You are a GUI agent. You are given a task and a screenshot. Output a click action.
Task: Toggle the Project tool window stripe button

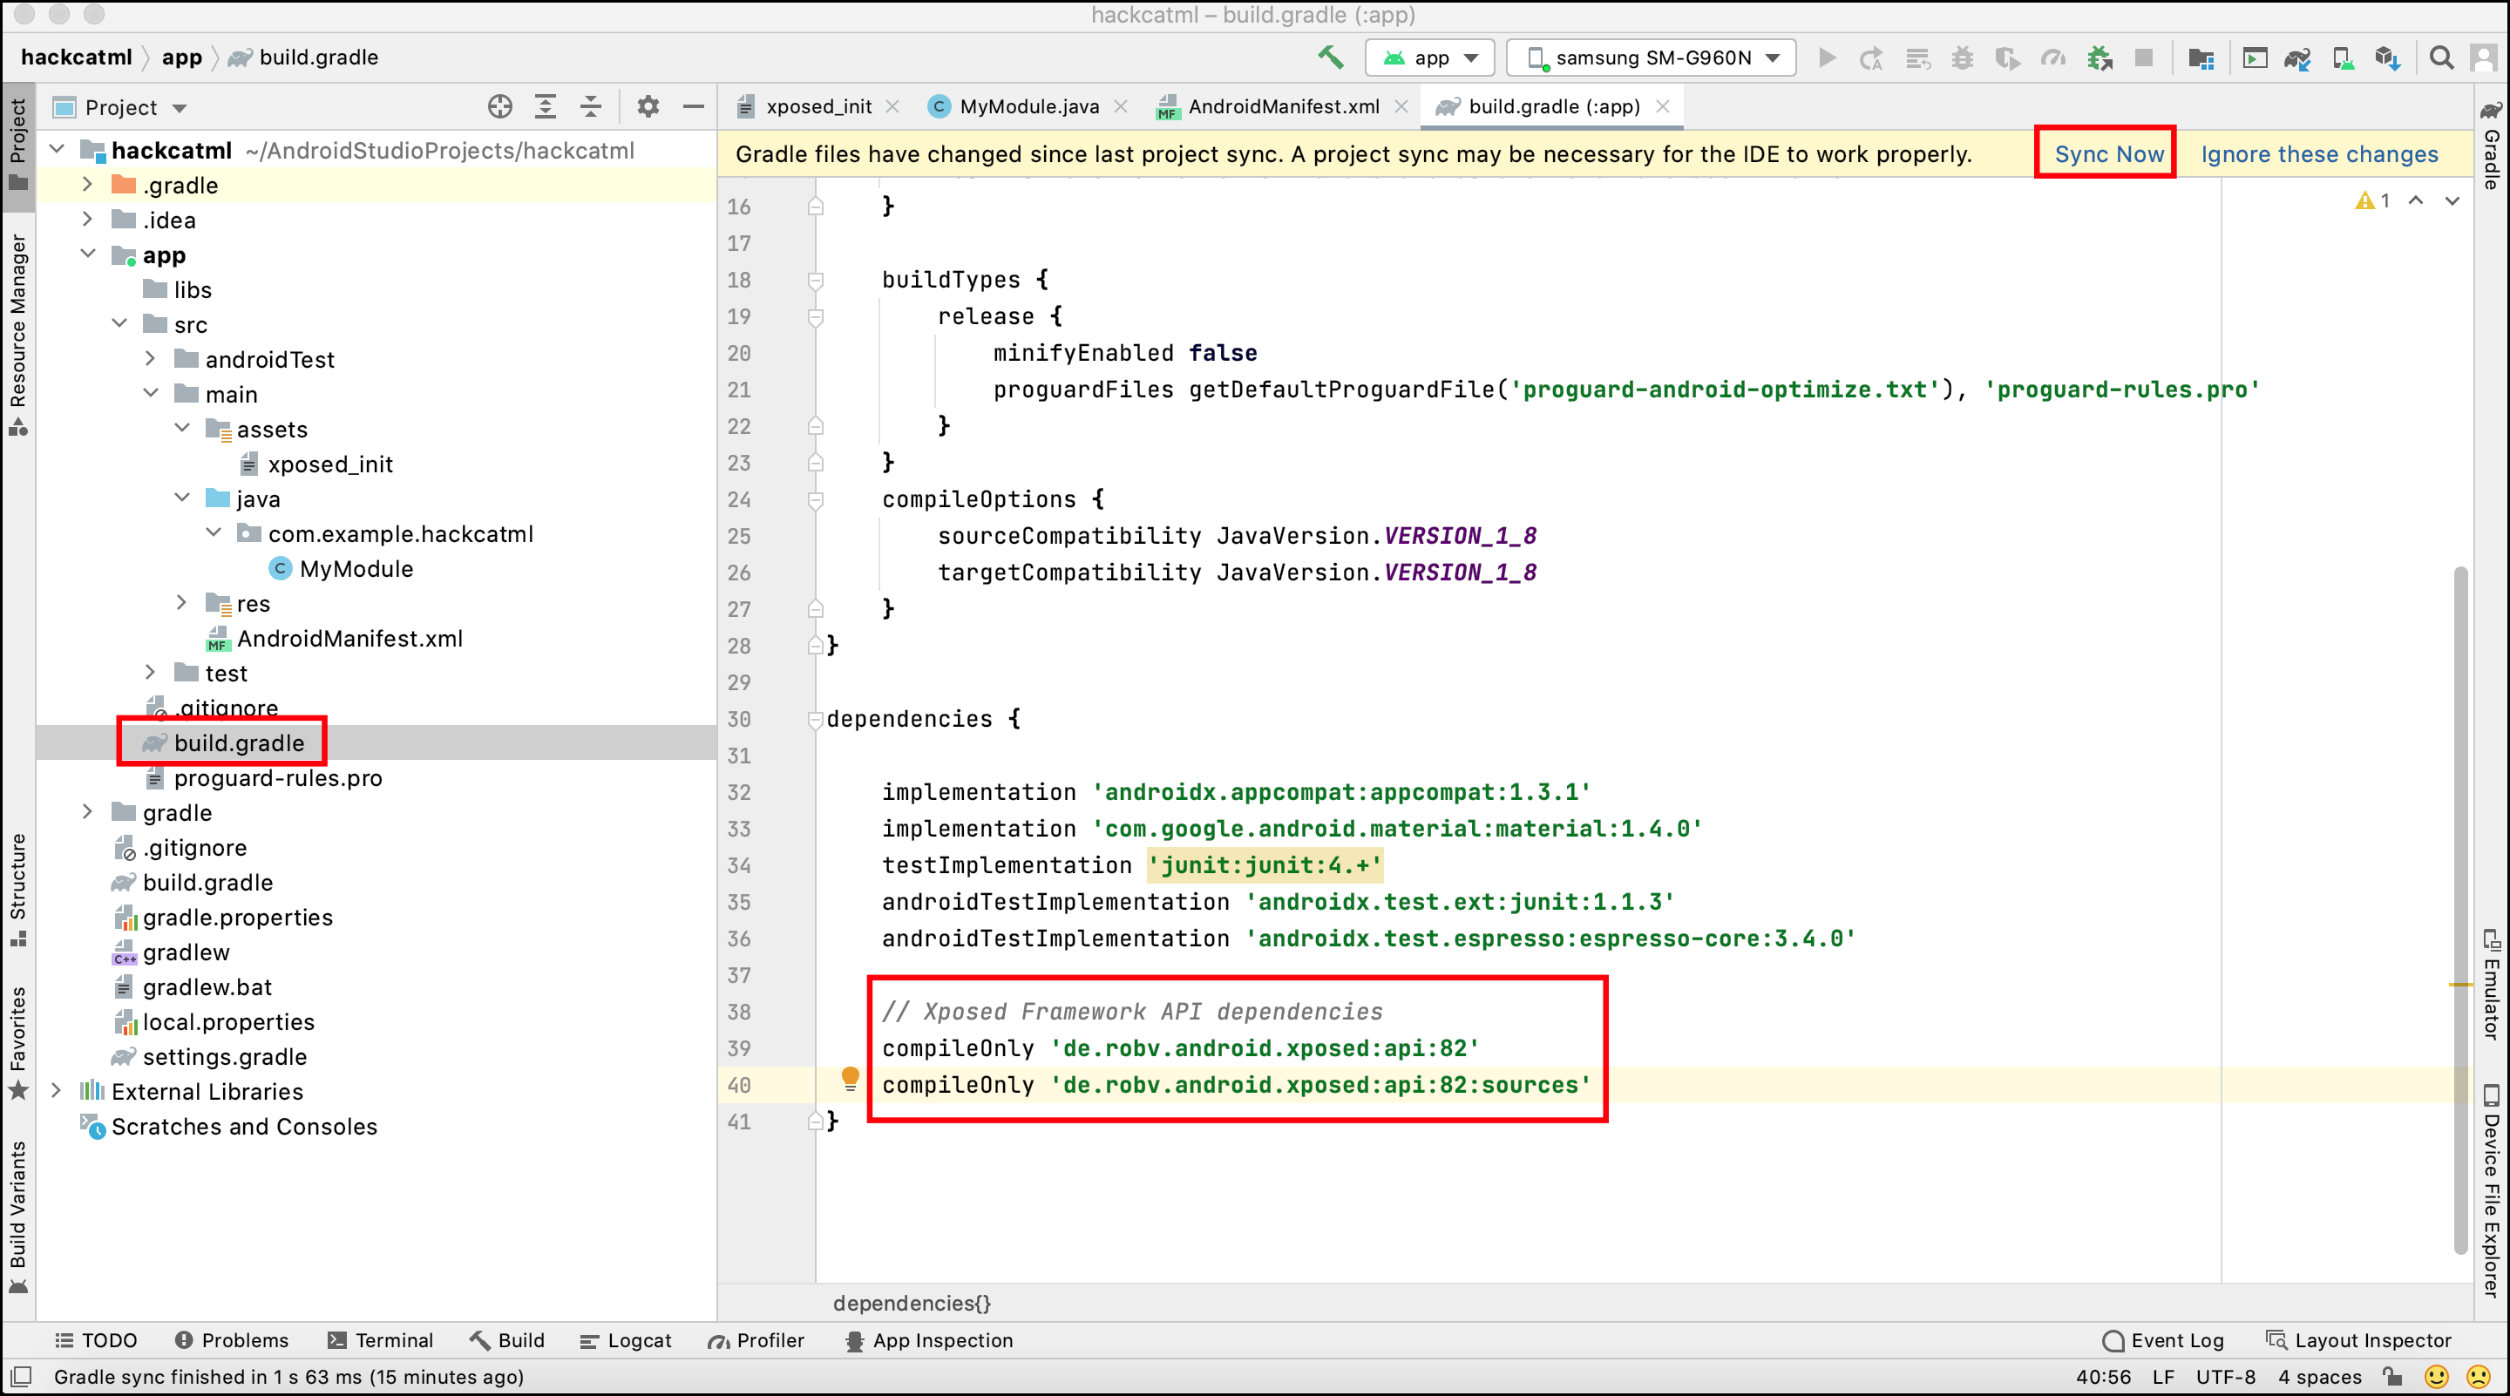click(17, 146)
